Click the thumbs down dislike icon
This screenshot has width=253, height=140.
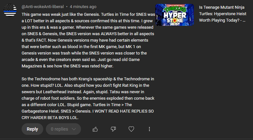113,129
